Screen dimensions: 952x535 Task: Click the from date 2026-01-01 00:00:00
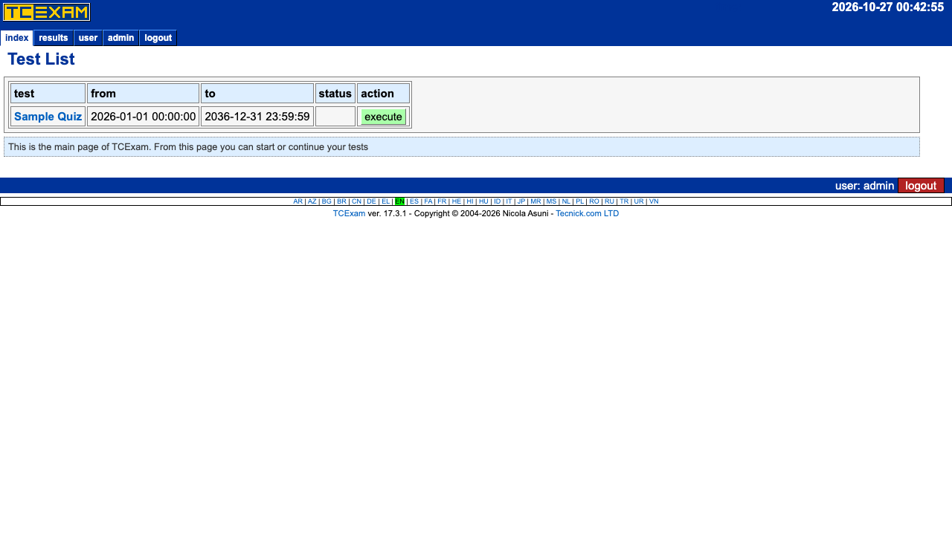(144, 117)
